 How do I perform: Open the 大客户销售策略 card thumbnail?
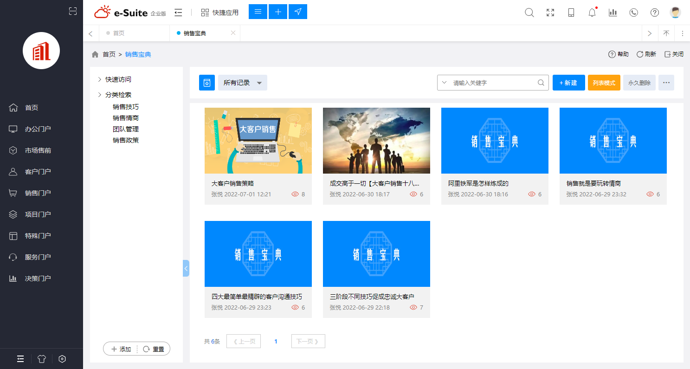[x=258, y=140]
